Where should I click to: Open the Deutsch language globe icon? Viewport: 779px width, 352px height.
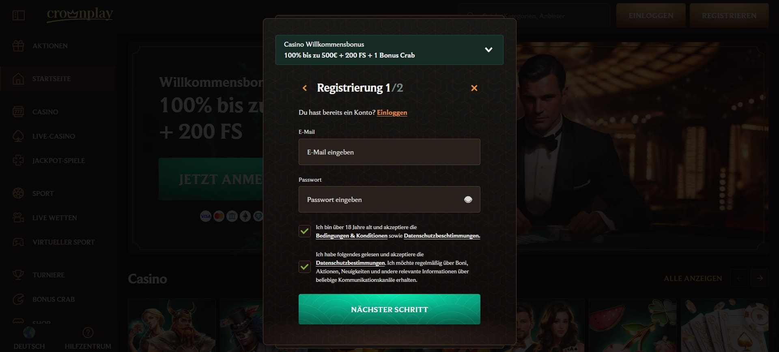29,333
